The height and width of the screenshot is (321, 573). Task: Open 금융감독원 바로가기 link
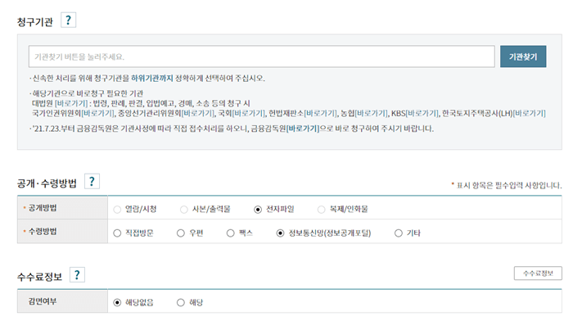tap(303, 129)
